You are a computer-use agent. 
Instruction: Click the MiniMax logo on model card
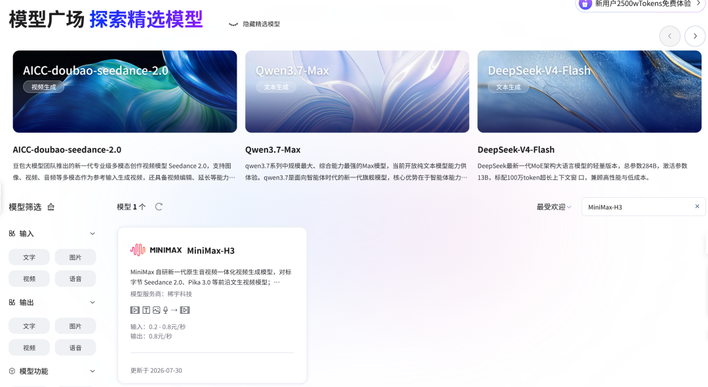[156, 250]
